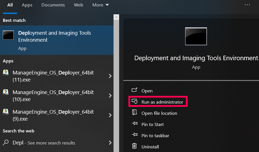The width and height of the screenshot is (259, 152).
Task: Choose Pin to Start action
Action: 152,124
